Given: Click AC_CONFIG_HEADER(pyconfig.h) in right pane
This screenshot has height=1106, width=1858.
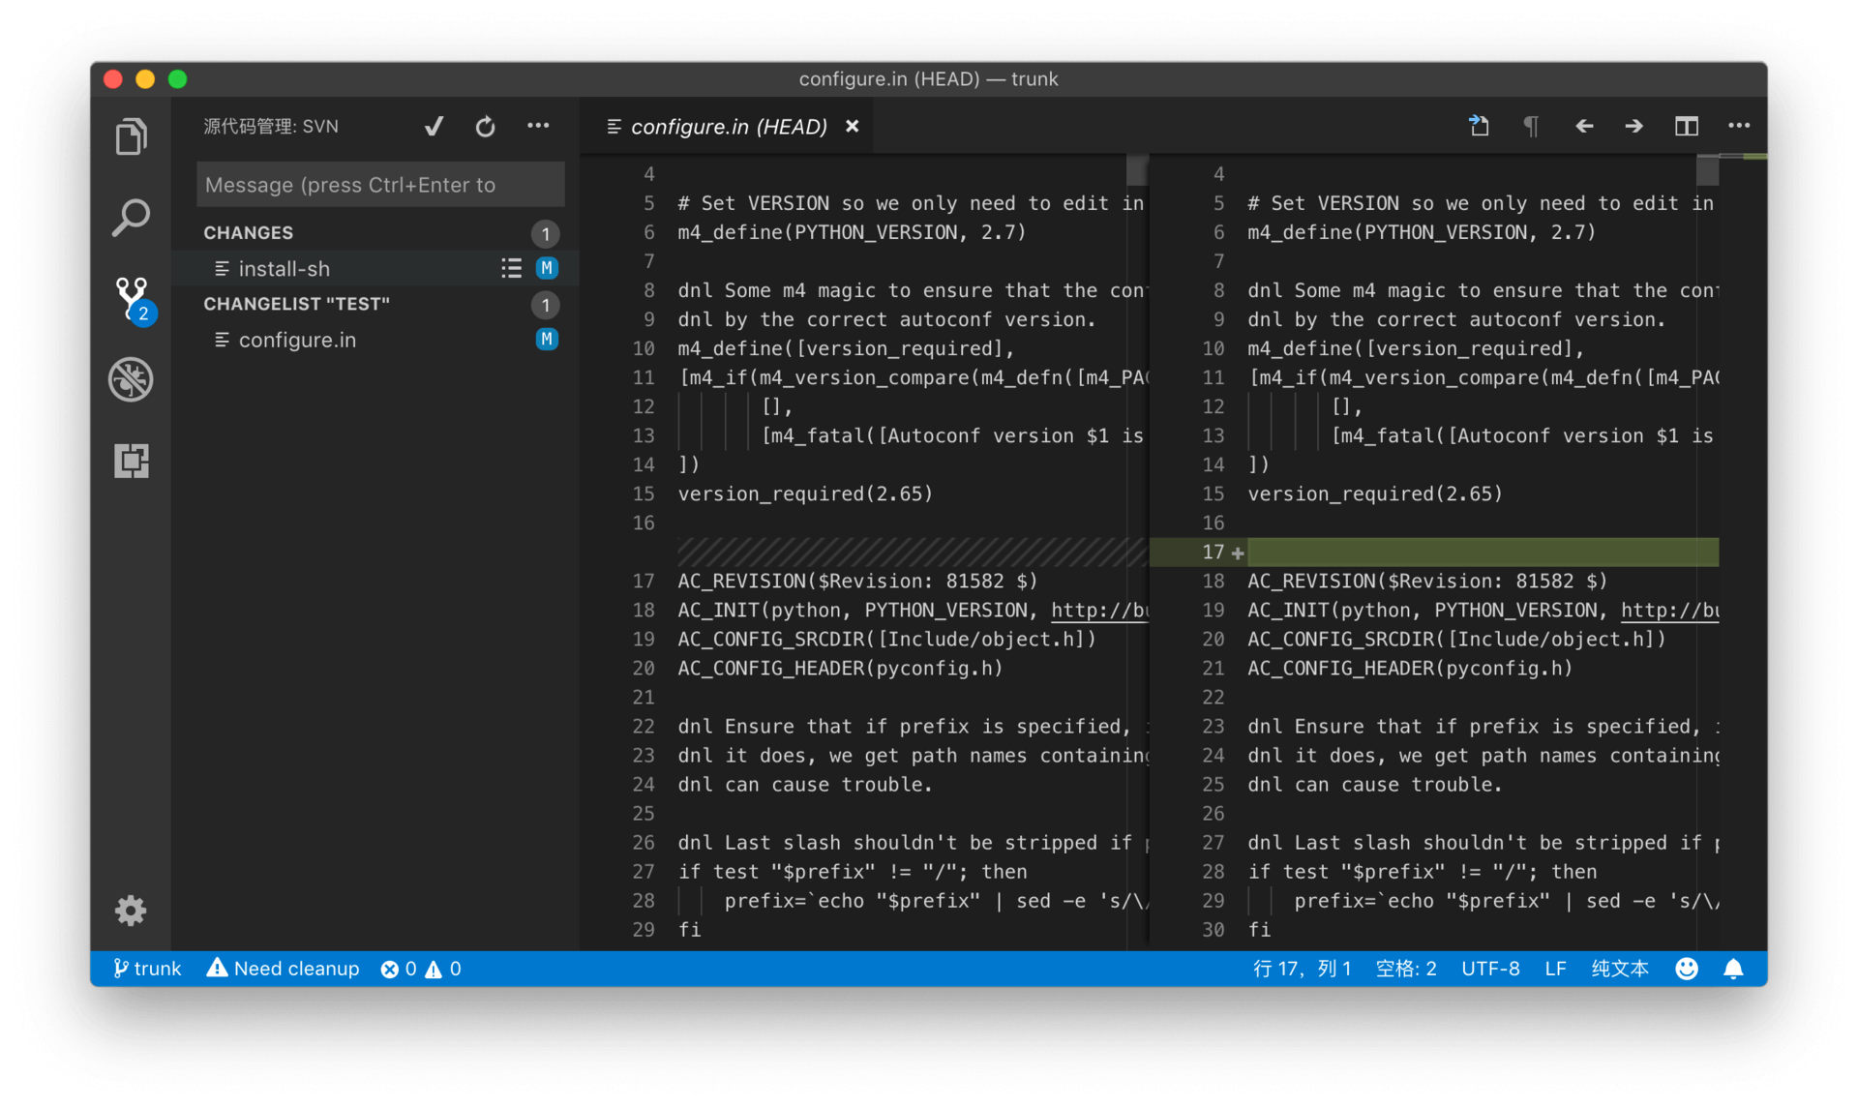Looking at the screenshot, I should [1409, 669].
